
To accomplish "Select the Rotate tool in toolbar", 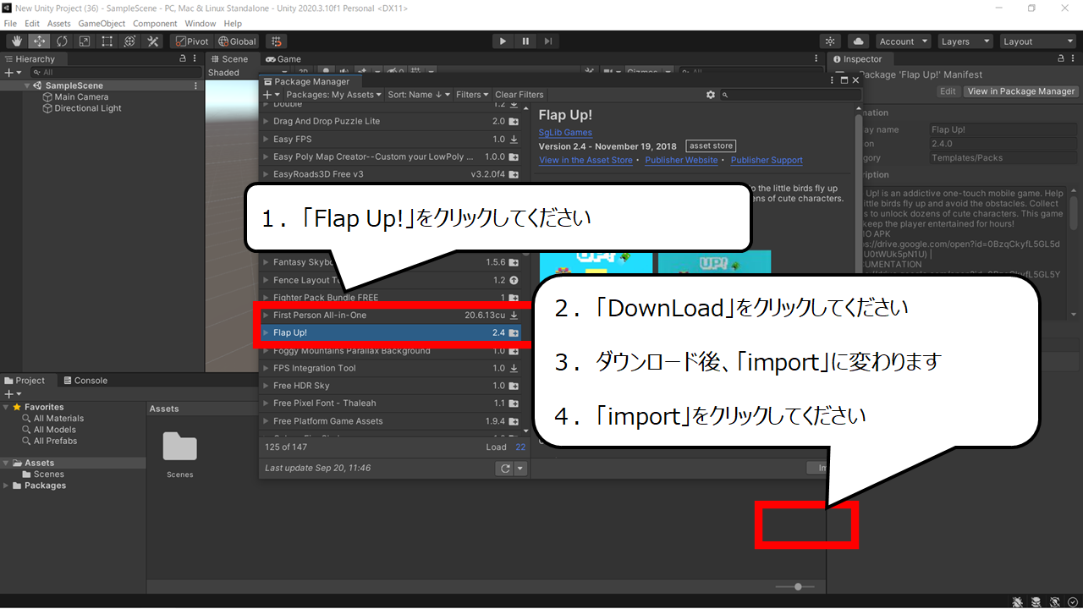I will coord(62,41).
